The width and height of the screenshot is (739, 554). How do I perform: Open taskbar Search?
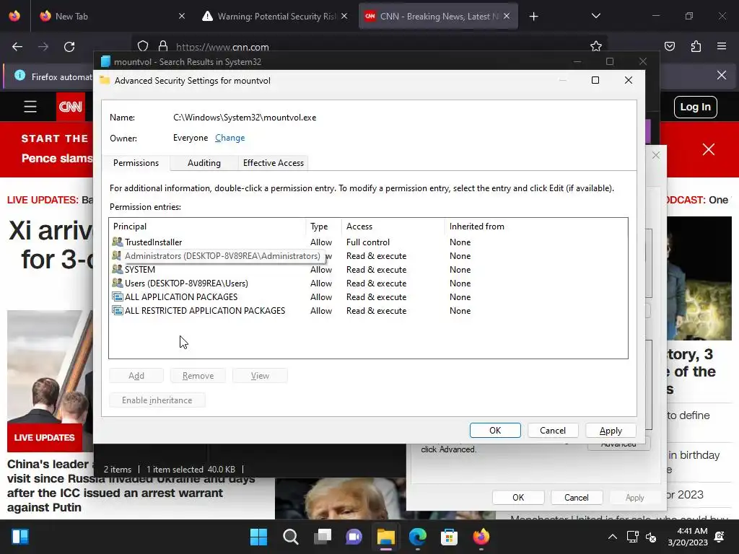click(x=290, y=537)
